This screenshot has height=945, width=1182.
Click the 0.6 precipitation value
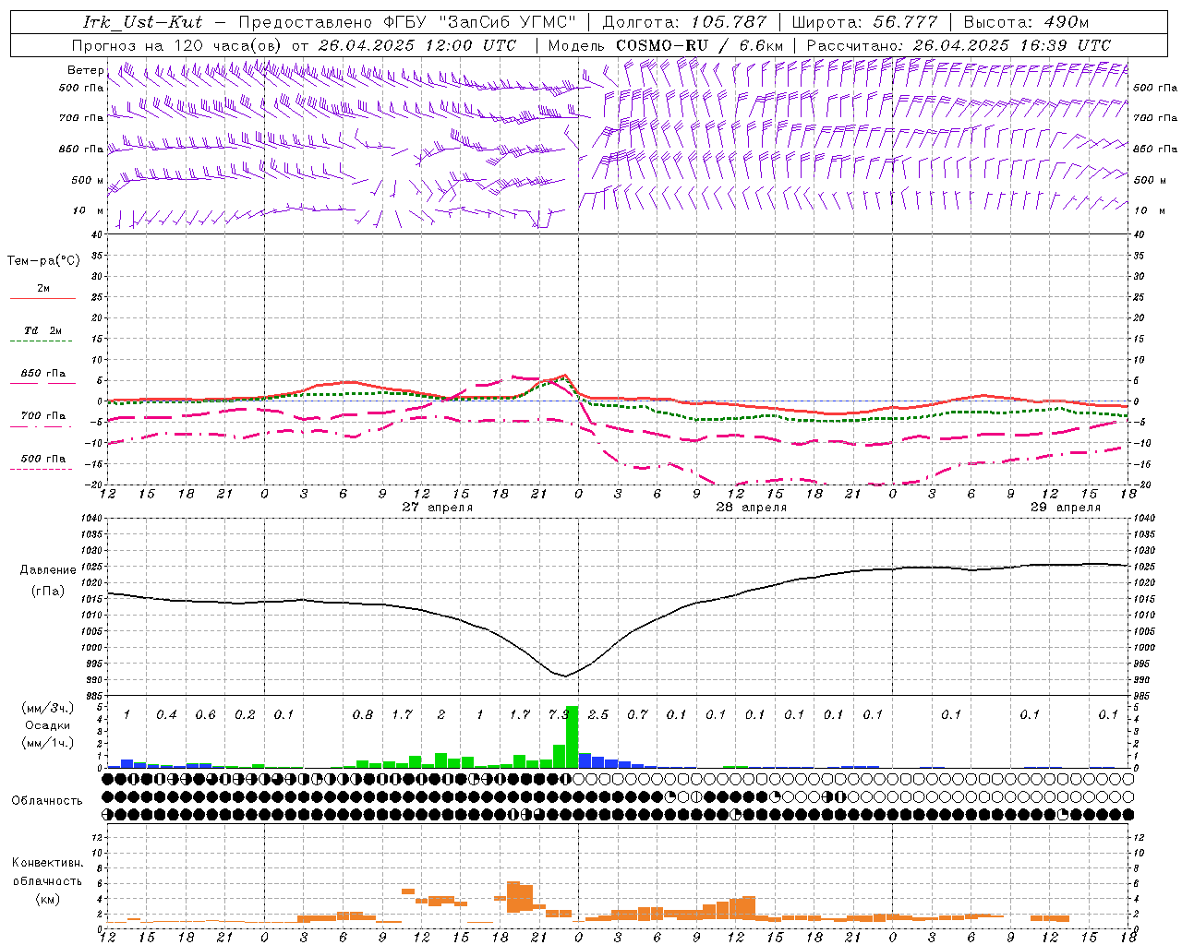click(x=205, y=714)
